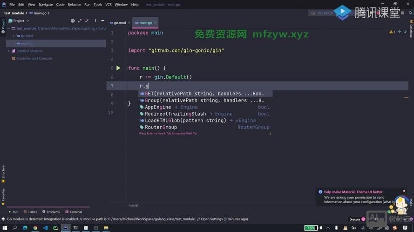Open Navigate menu
This screenshot has height=232, width=414.
(46, 5)
